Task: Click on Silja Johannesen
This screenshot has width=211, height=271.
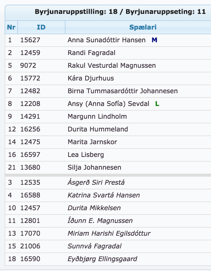Action: click(x=94, y=167)
